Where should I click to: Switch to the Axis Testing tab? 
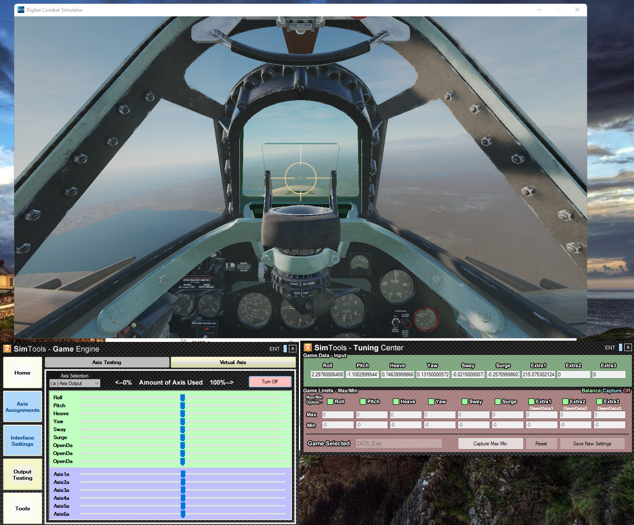(107, 362)
